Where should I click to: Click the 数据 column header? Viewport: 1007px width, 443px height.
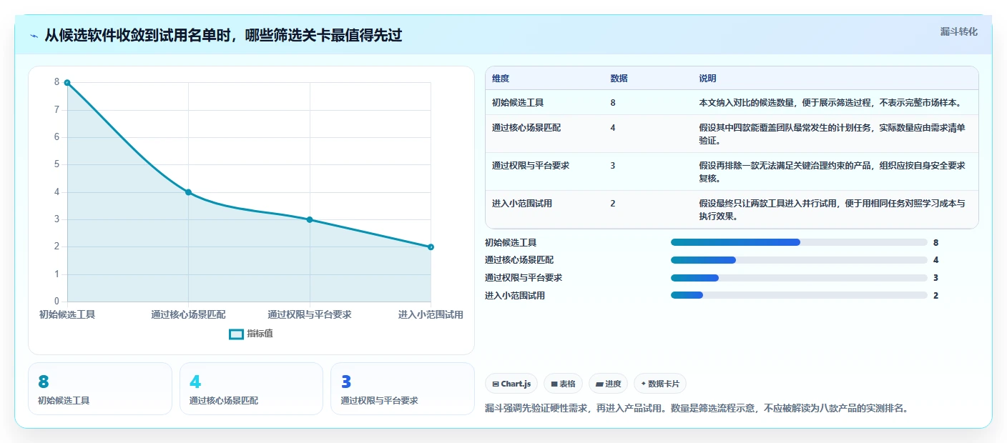(x=619, y=79)
